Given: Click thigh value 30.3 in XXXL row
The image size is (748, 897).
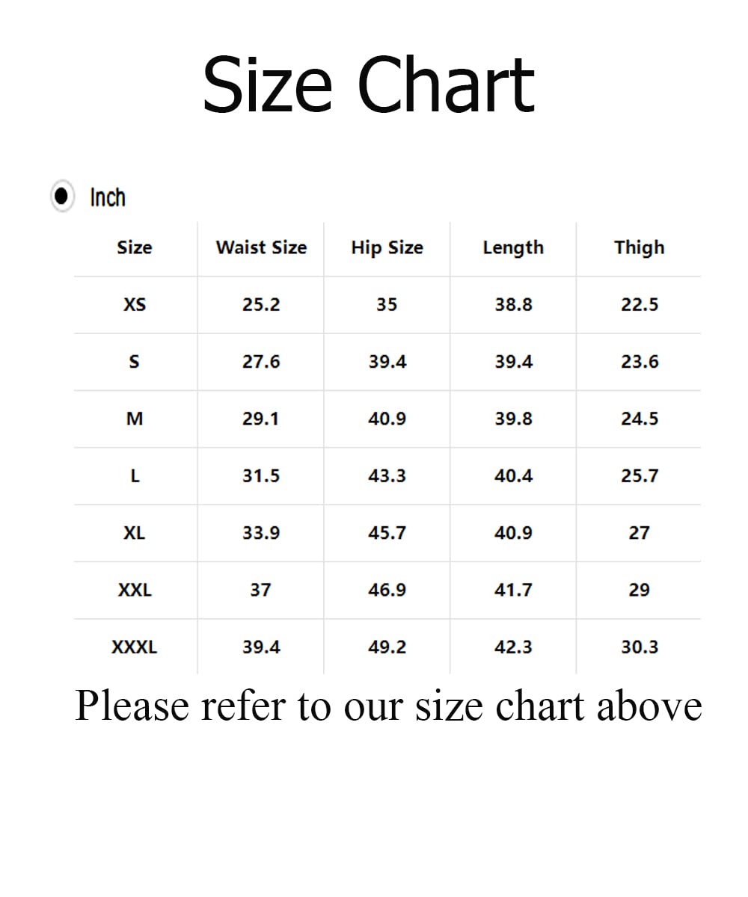Looking at the screenshot, I should coord(640,647).
